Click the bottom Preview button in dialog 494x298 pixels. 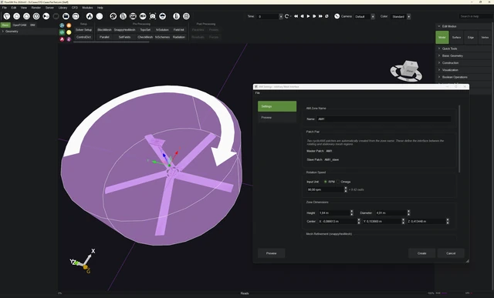pos(271,253)
